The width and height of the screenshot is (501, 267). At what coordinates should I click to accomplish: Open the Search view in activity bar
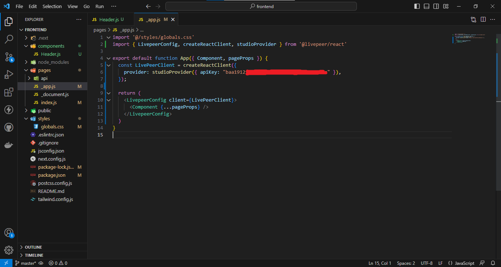click(x=9, y=39)
